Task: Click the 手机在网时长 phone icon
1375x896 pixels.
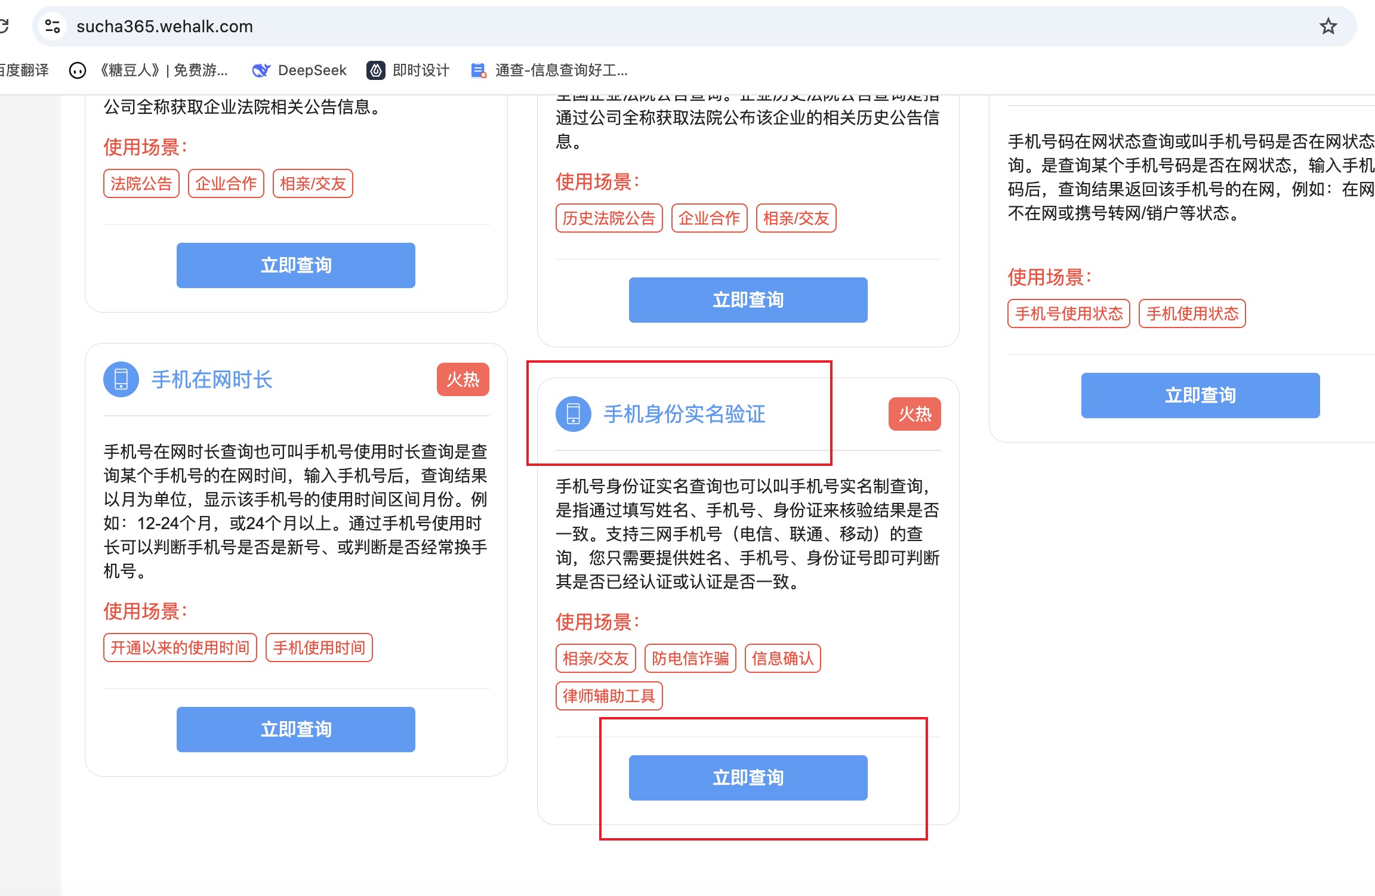Action: [x=121, y=379]
